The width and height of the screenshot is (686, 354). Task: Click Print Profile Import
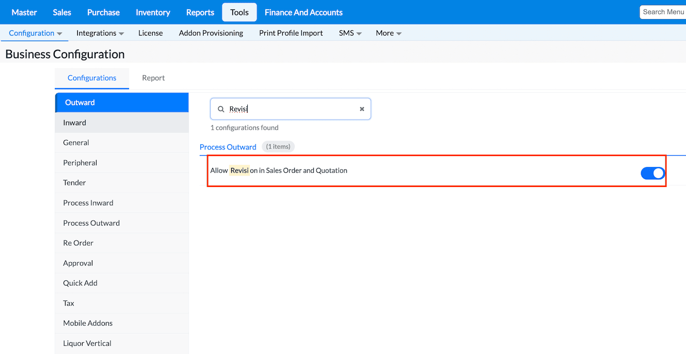291,33
